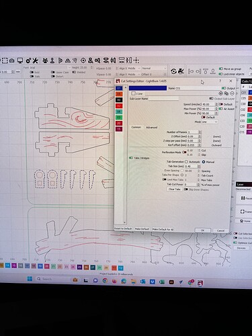Click the copy sub-layer icon
Image resolution: width=252 pixels, height=336 pixels.
pos(226,93)
